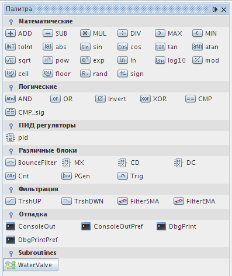Select the Invert logic block

[x=110, y=99]
